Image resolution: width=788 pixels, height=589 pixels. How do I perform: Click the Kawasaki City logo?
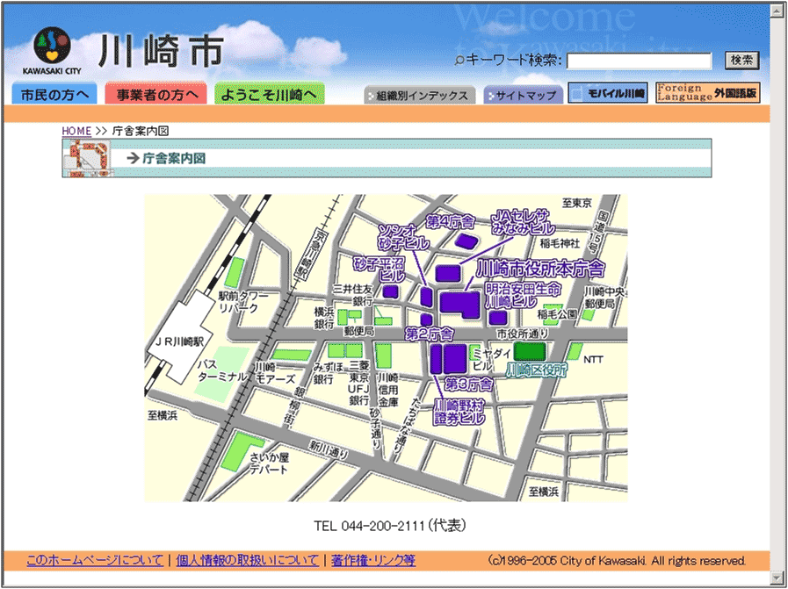pos(54,51)
